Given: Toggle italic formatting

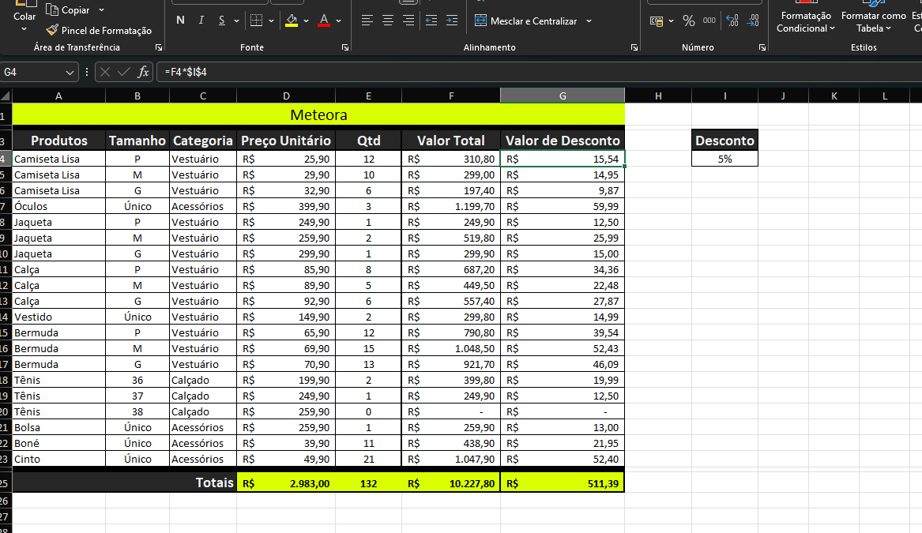Looking at the screenshot, I should coord(201,21).
